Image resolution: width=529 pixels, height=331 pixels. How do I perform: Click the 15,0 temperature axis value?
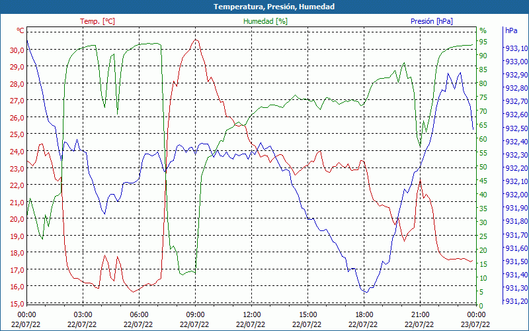click(17, 303)
